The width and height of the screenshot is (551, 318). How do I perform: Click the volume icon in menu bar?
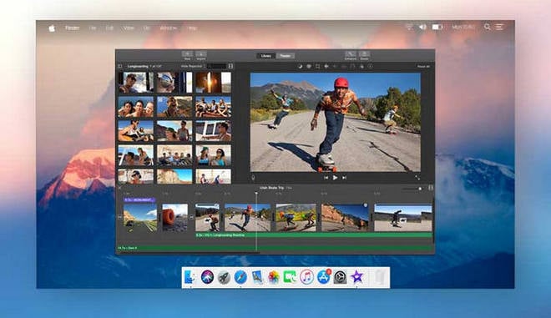[x=422, y=27]
